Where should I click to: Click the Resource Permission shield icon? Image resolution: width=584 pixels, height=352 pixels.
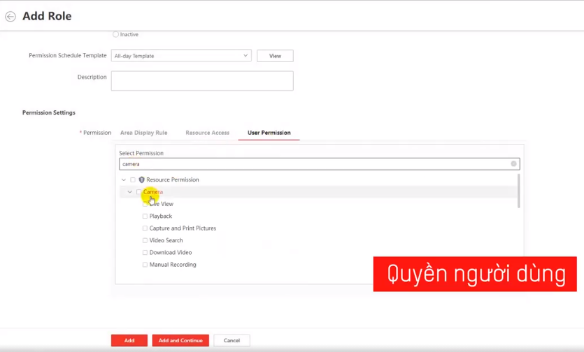tap(141, 179)
